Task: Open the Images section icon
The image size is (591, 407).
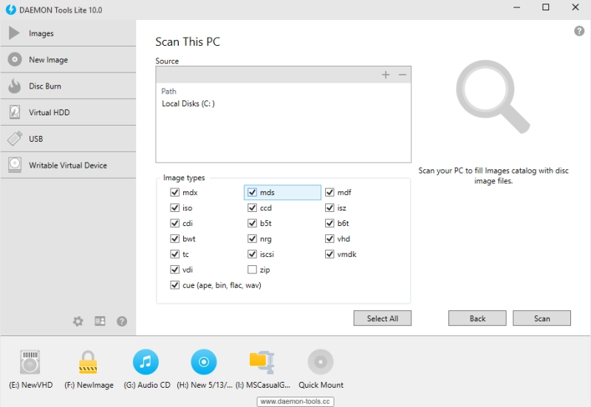Action: tap(14, 33)
